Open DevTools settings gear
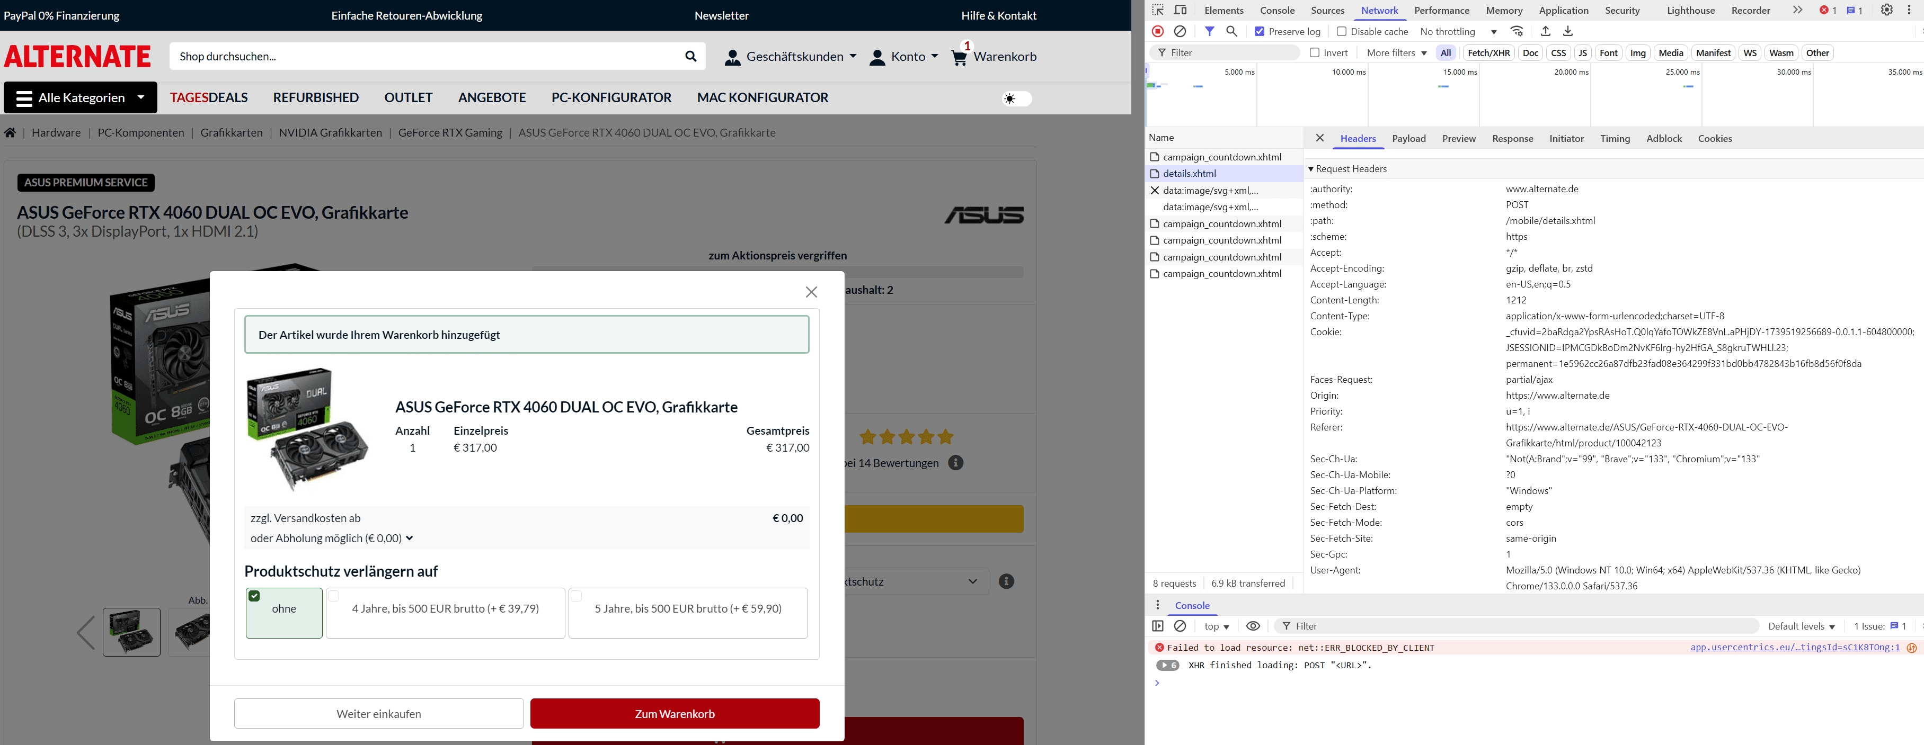Viewport: 1924px width, 745px height. pos(1887,10)
